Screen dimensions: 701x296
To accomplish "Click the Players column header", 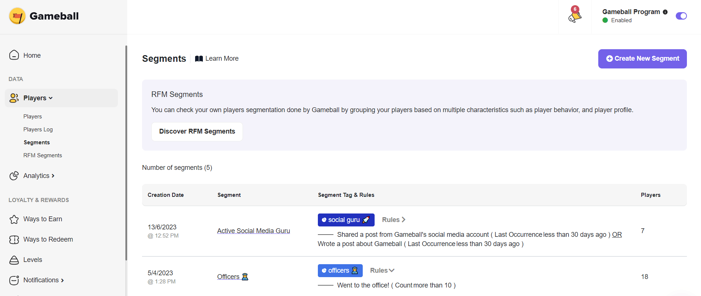I will 651,195.
